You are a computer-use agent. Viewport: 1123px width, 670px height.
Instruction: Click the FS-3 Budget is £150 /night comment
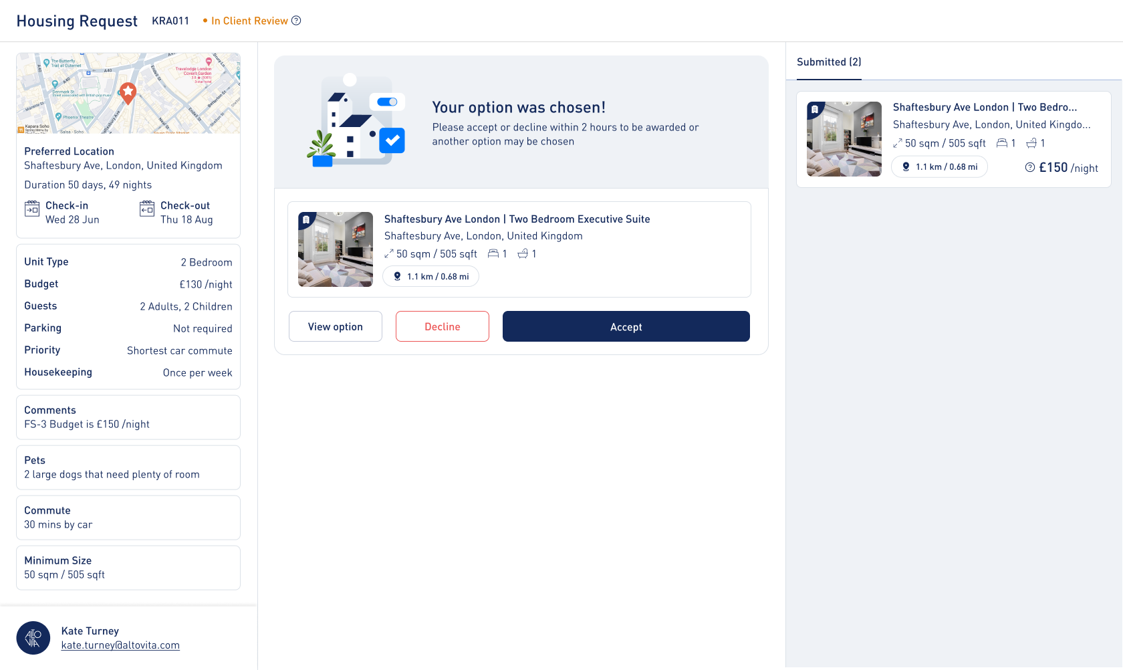tap(87, 425)
